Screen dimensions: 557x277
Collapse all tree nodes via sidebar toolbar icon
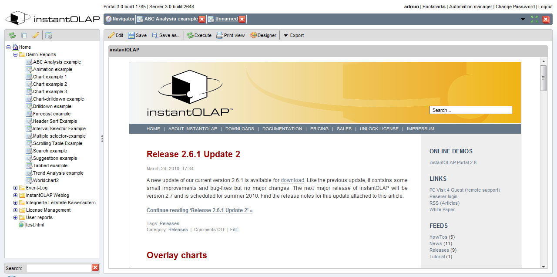tap(24, 36)
